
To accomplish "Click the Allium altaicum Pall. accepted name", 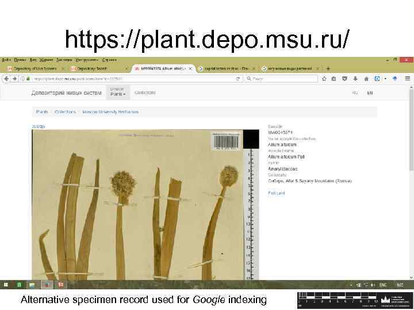I will (286, 157).
